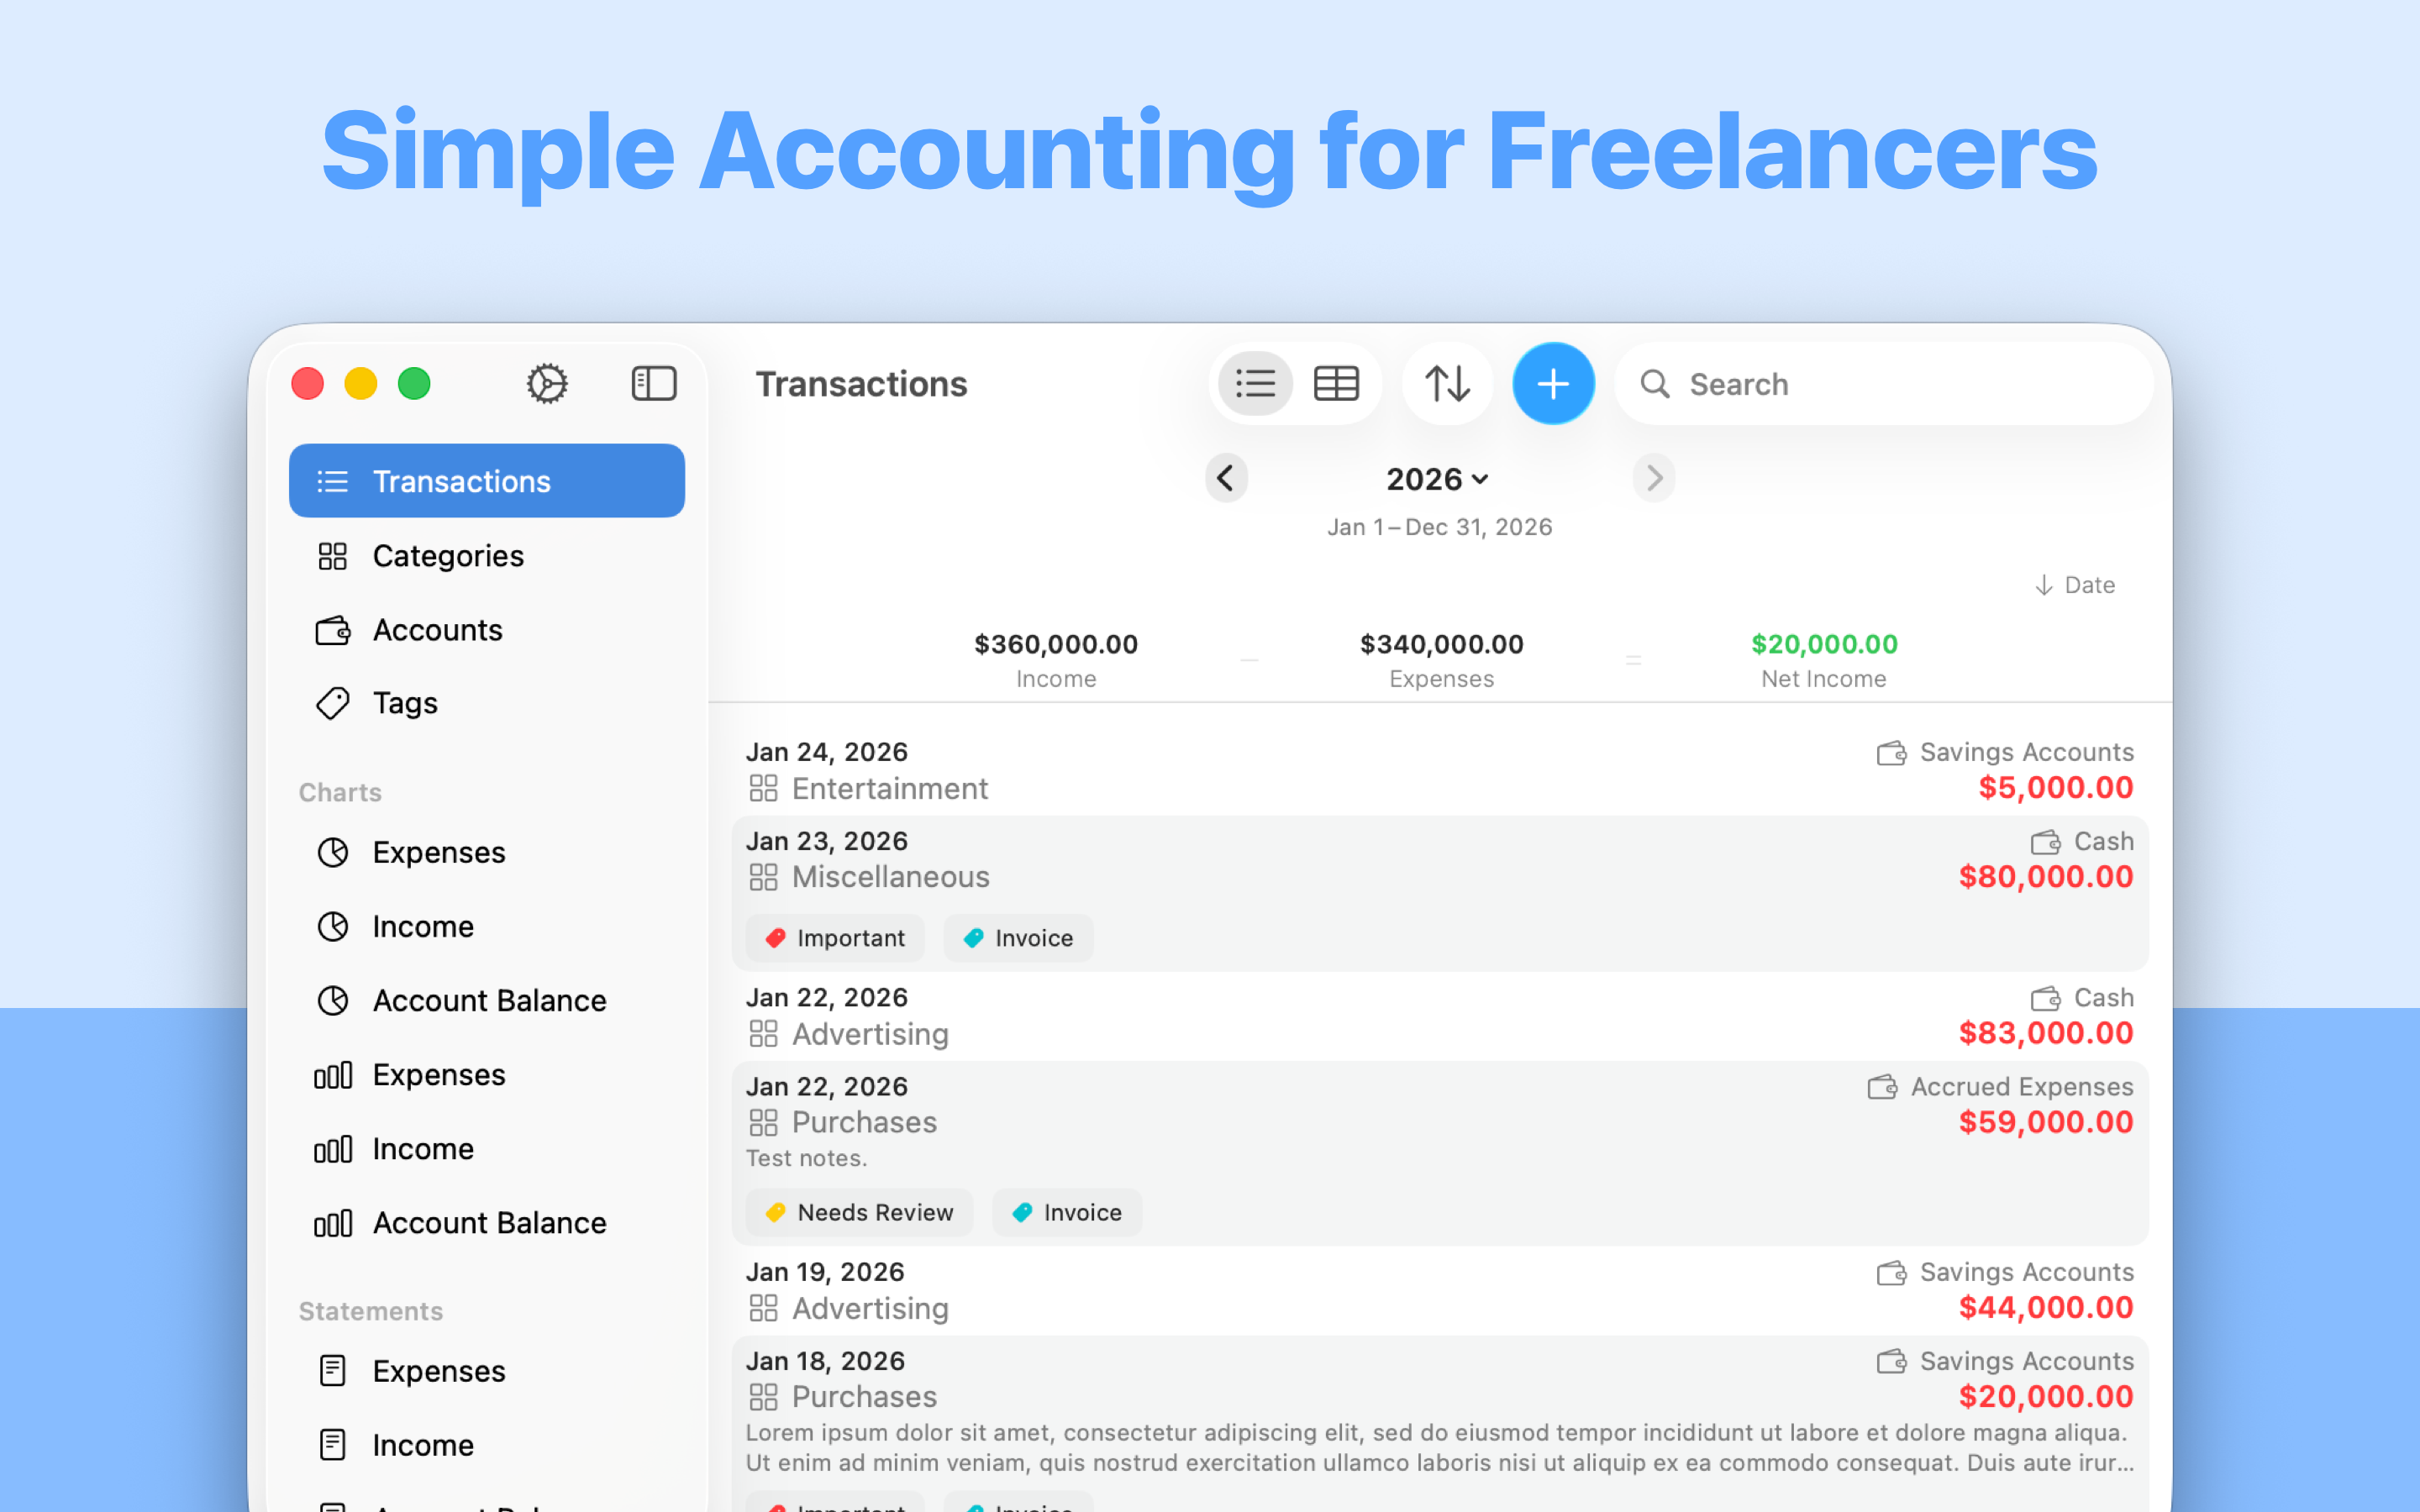Click the $59,000.00 Accrued Expenses amount
This screenshot has width=2420, height=1512.
[2045, 1122]
